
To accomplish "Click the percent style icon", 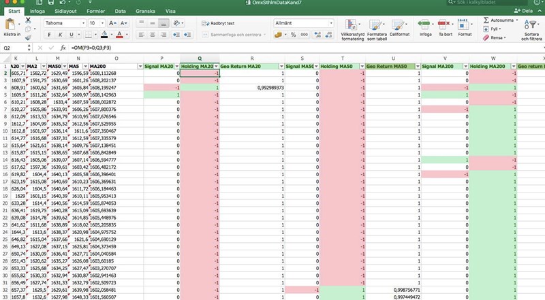I will pos(293,35).
